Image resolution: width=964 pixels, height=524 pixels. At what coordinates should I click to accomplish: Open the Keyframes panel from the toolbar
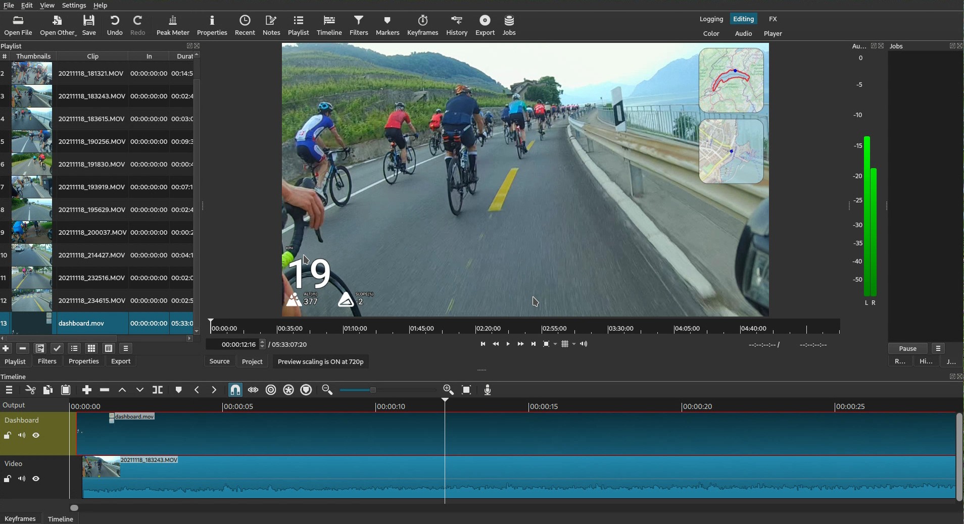tap(422, 26)
